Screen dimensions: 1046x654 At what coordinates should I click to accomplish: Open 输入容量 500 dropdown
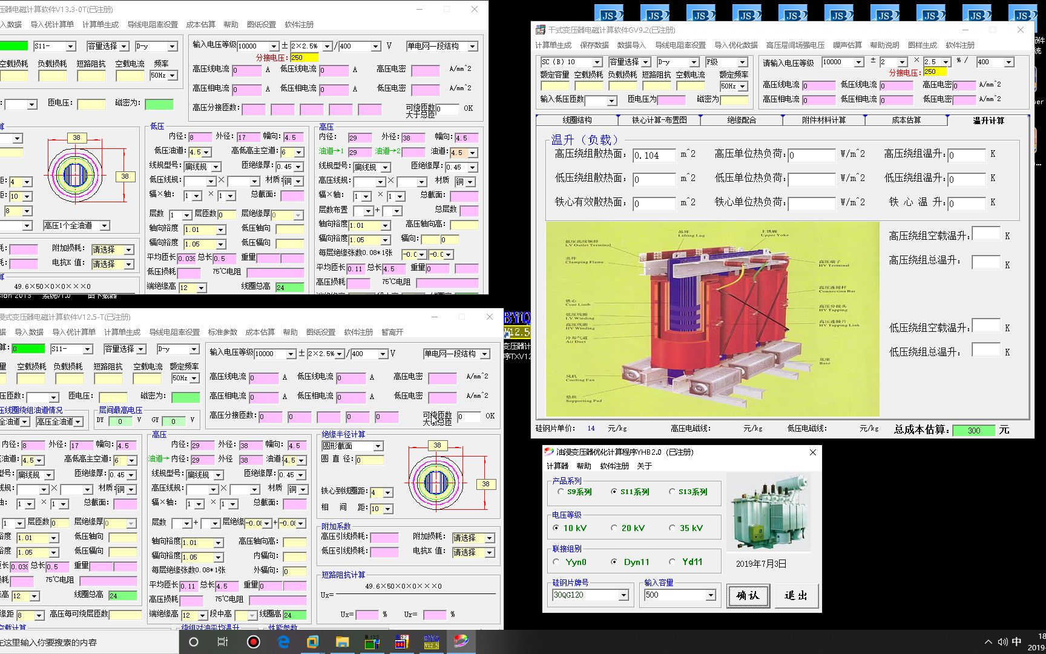(711, 595)
